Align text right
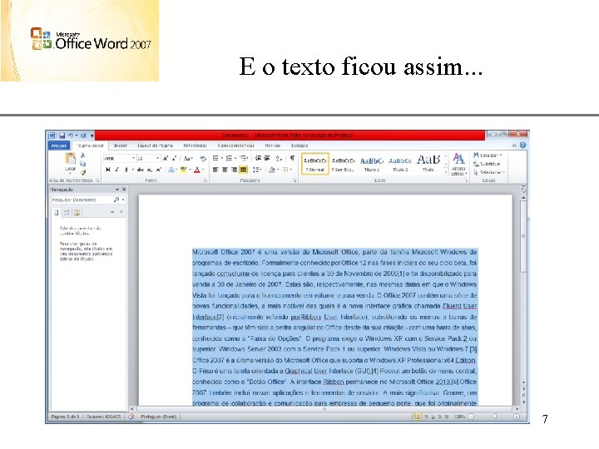 tap(234, 170)
